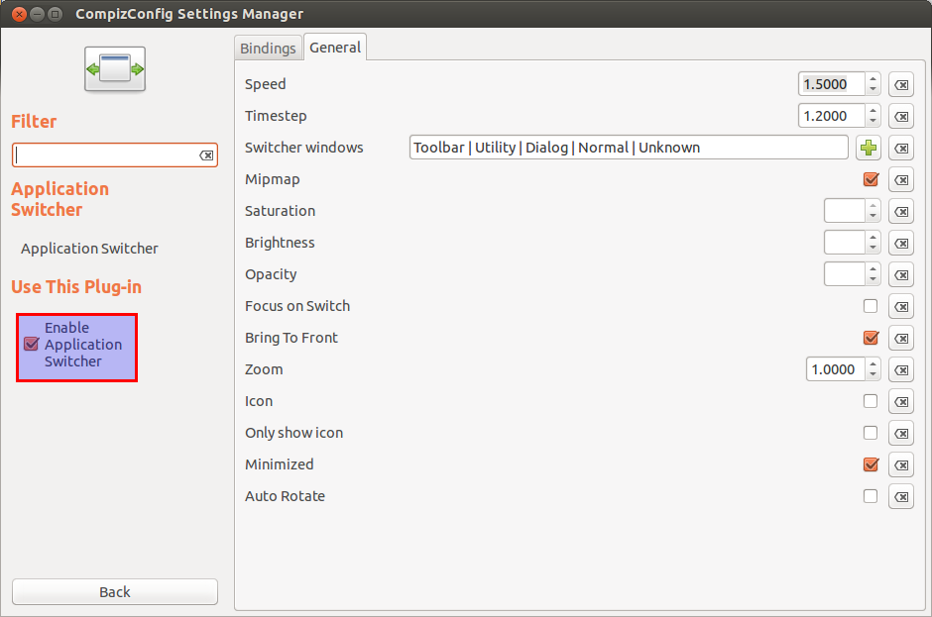The height and width of the screenshot is (617, 932).
Task: Check the Icon option
Action: 871,401
